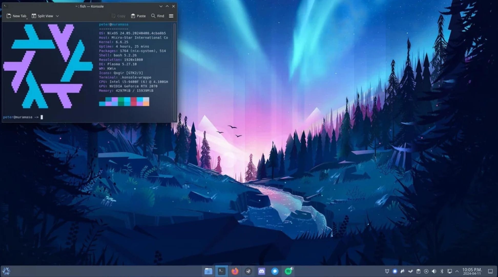Open the Konsole hamburger menu

tap(171, 16)
